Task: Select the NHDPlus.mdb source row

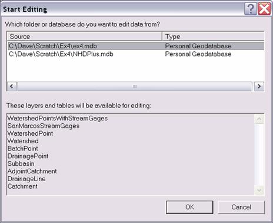Action: (x=136, y=54)
